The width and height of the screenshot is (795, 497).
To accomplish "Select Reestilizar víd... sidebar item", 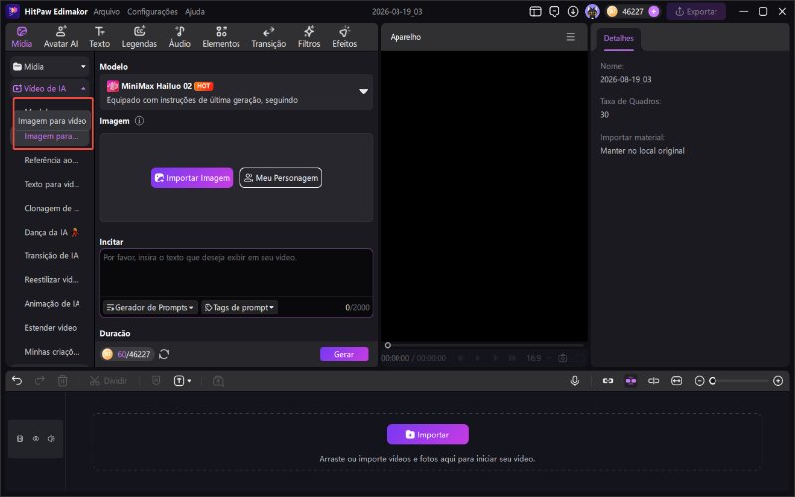I will pos(52,280).
